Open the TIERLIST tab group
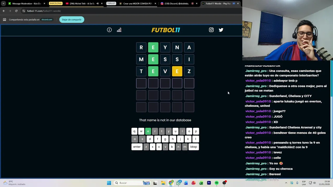The image size is (333, 187). click(111, 4)
